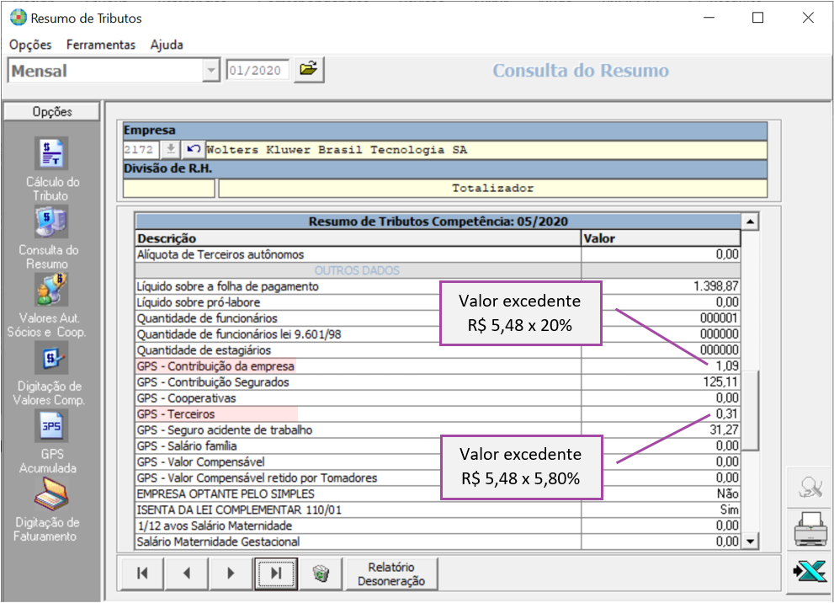Go to the next record

coord(231,574)
